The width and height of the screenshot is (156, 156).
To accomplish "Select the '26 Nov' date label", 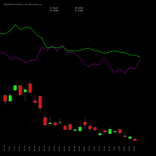I will coord(44,148).
